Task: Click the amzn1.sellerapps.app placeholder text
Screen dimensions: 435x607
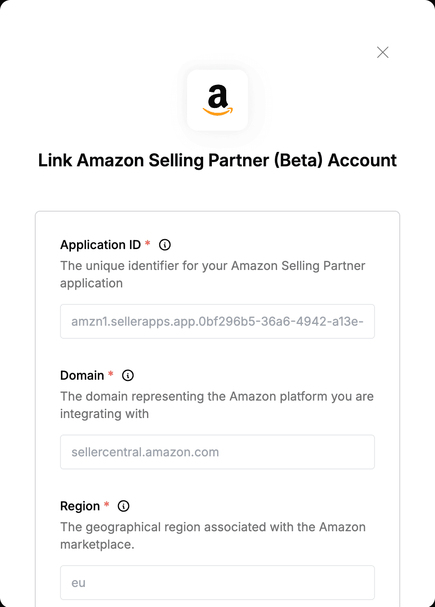Action: (x=217, y=321)
